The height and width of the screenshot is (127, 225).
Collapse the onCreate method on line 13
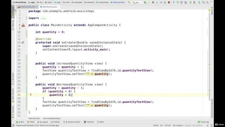(27, 42)
